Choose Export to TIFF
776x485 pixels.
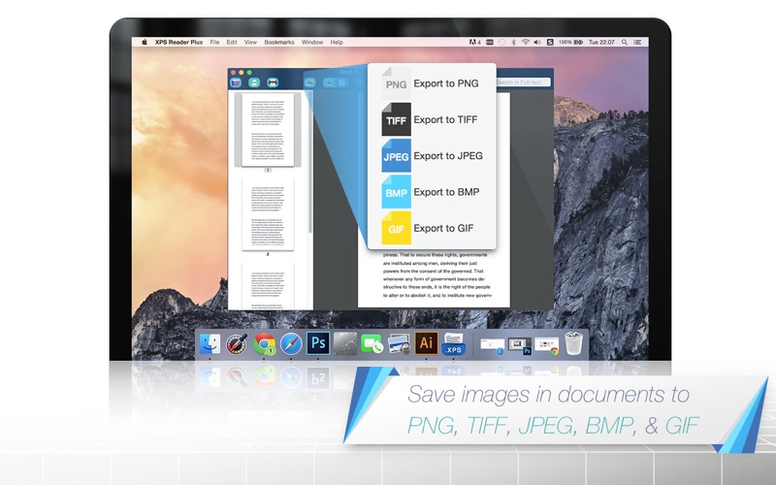click(x=432, y=119)
